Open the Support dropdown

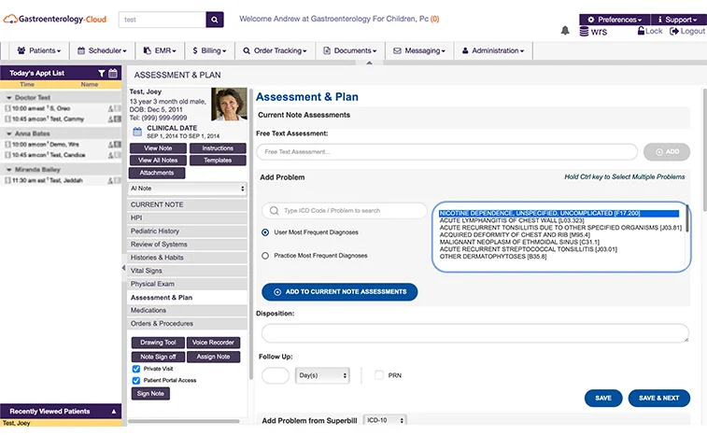click(678, 20)
